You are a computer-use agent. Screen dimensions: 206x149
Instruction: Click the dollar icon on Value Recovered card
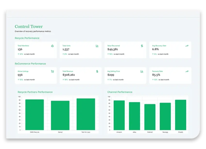click(x=142, y=46)
